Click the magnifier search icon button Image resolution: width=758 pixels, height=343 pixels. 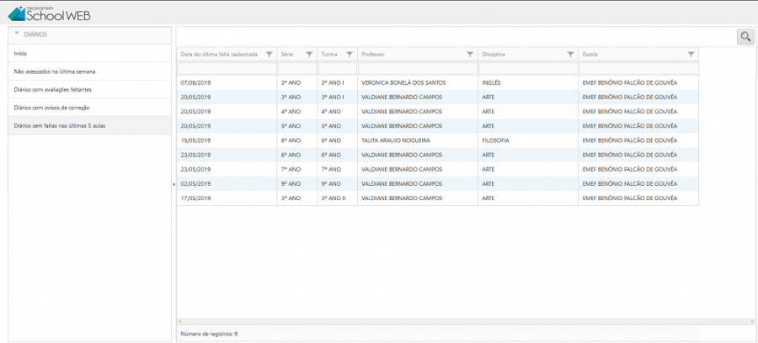coord(745,36)
